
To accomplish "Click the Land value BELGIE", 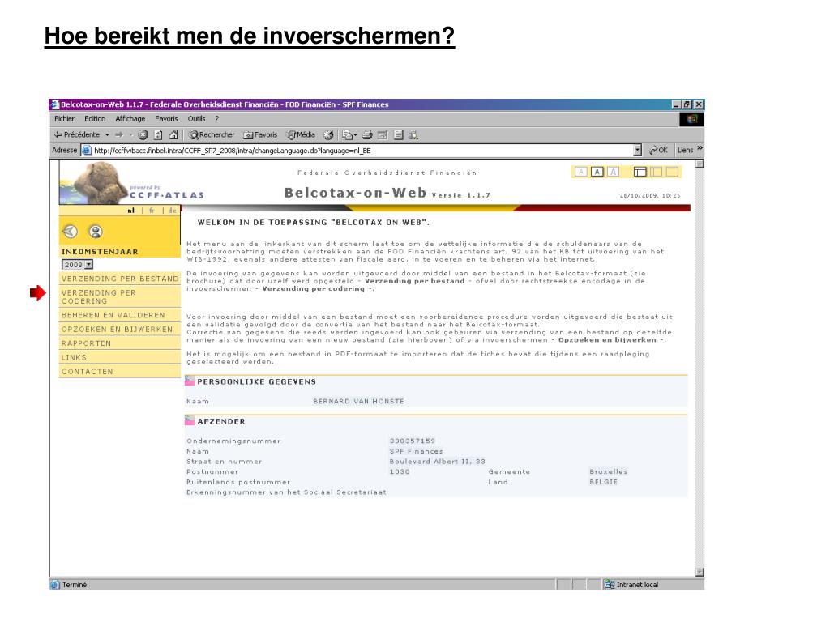I will tap(603, 482).
